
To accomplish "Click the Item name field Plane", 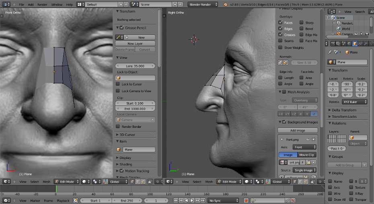I will (x=139, y=149).
